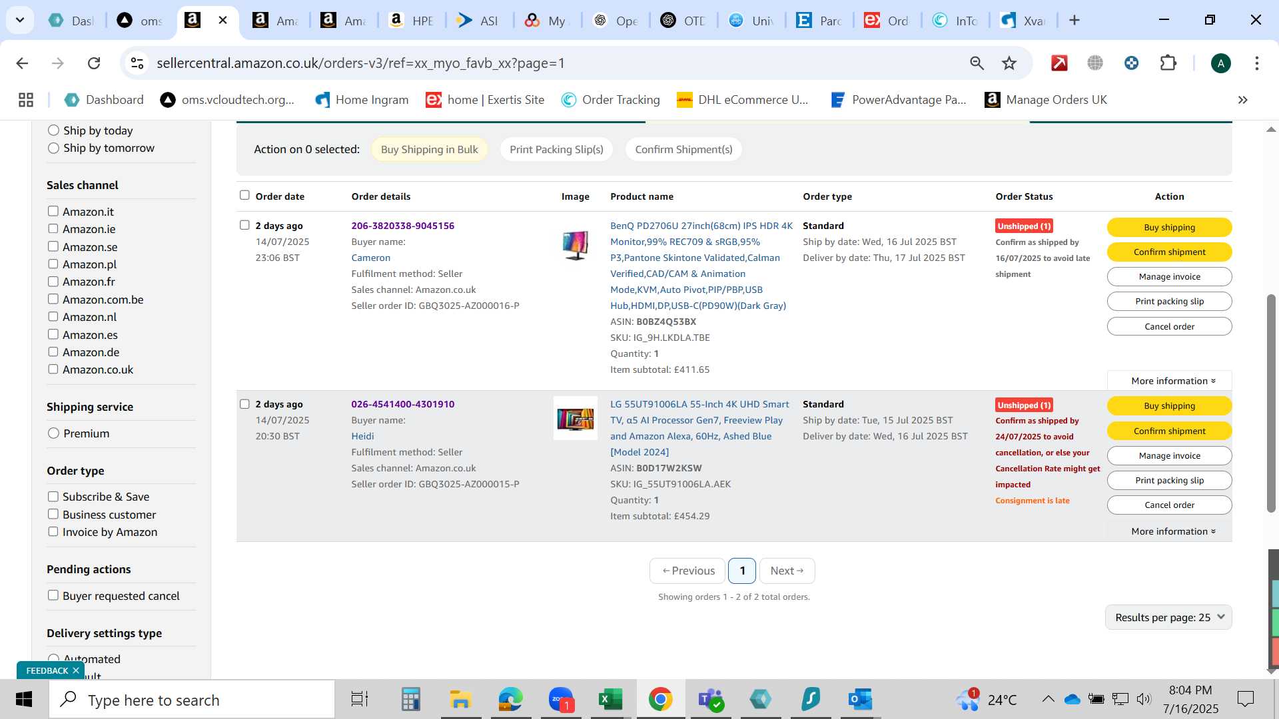Close the active Amazon tab

223,21
